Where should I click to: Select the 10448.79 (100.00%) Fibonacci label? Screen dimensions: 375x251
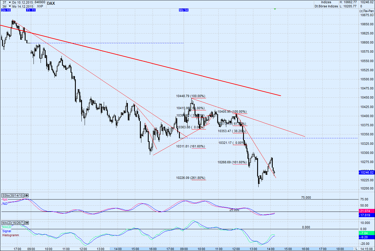pyautogui.click(x=191, y=96)
